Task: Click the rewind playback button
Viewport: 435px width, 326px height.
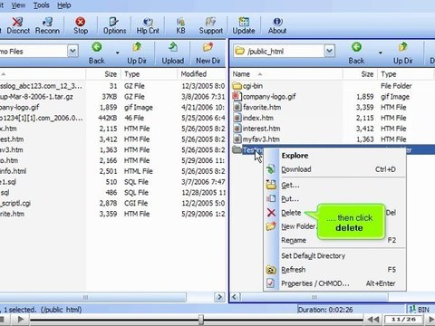Action: pos(373,320)
